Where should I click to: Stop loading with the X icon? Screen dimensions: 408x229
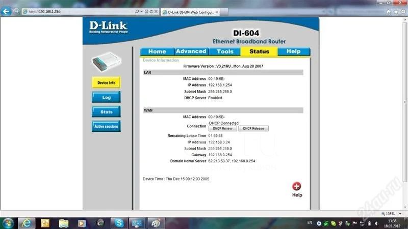coord(156,11)
